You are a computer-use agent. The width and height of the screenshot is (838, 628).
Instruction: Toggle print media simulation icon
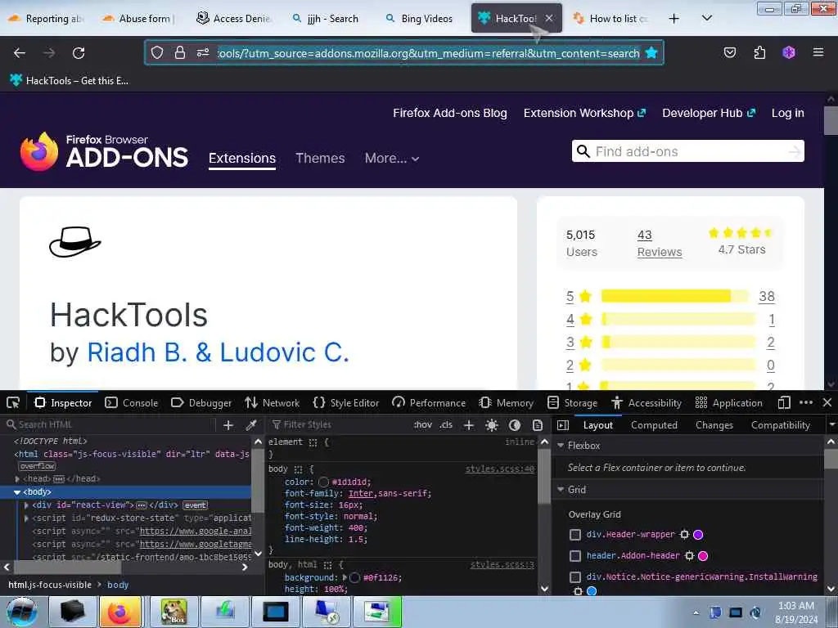pyautogui.click(x=538, y=425)
